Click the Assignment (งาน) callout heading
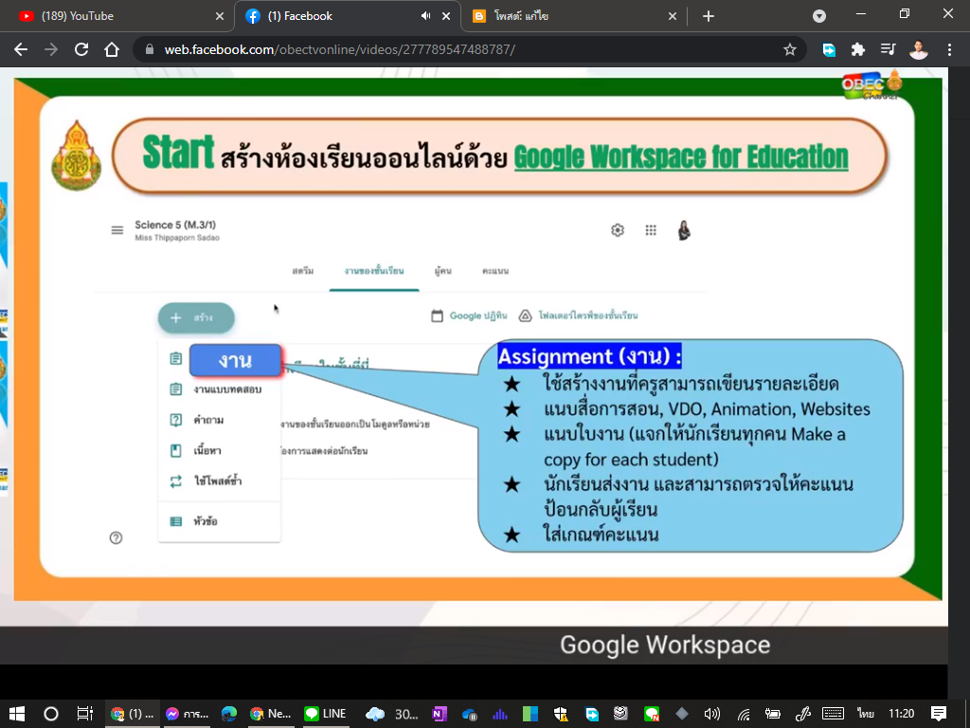970x728 pixels. coord(589,356)
